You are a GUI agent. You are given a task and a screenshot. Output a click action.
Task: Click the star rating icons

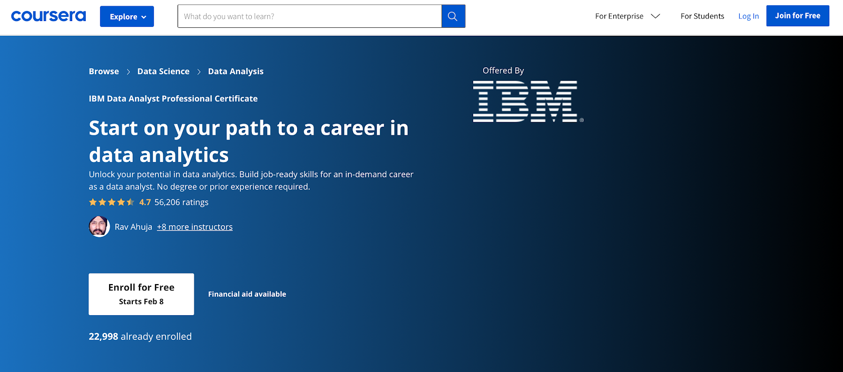pyautogui.click(x=112, y=202)
